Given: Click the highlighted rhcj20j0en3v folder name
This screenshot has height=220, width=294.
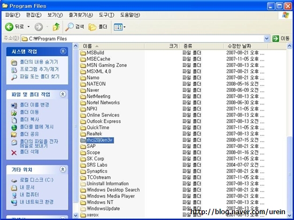Looking at the screenshot, I should (100, 140).
